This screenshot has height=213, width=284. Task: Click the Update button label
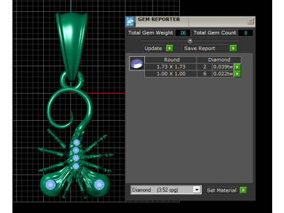(x=153, y=49)
